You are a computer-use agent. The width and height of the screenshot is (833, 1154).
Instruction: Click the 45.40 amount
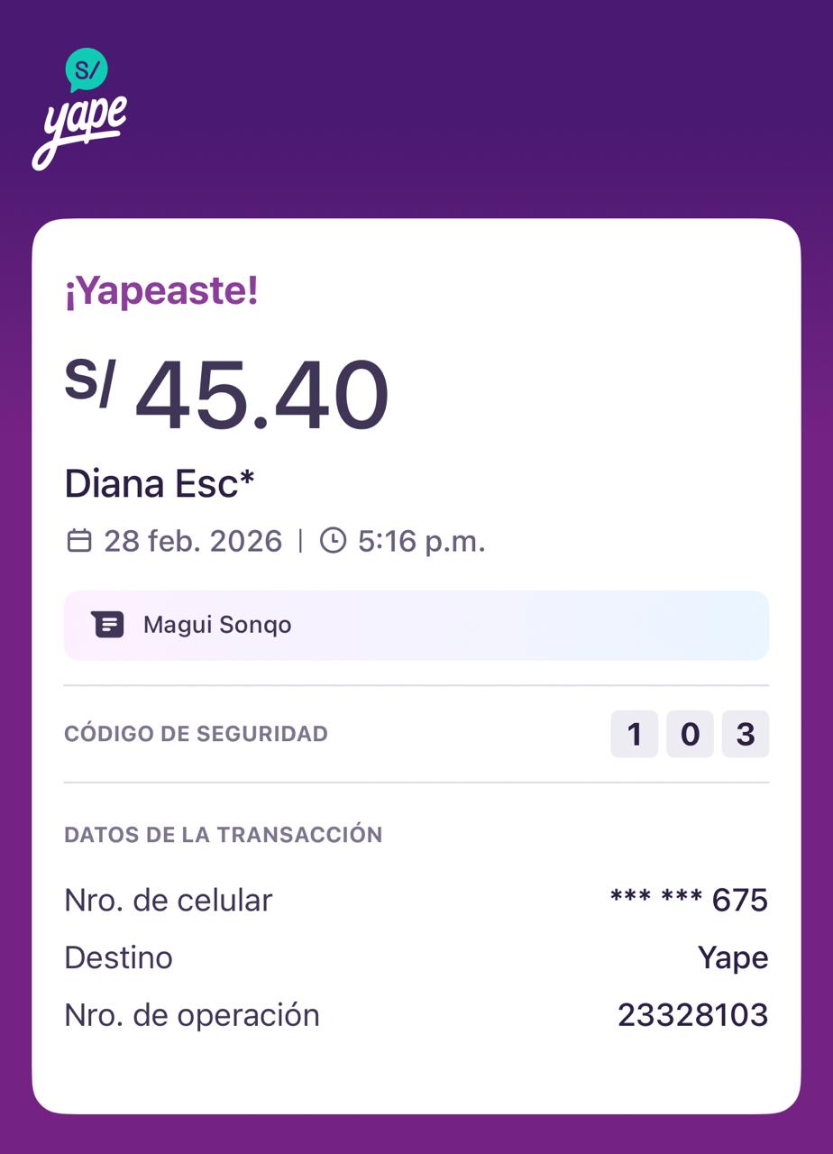[262, 398]
